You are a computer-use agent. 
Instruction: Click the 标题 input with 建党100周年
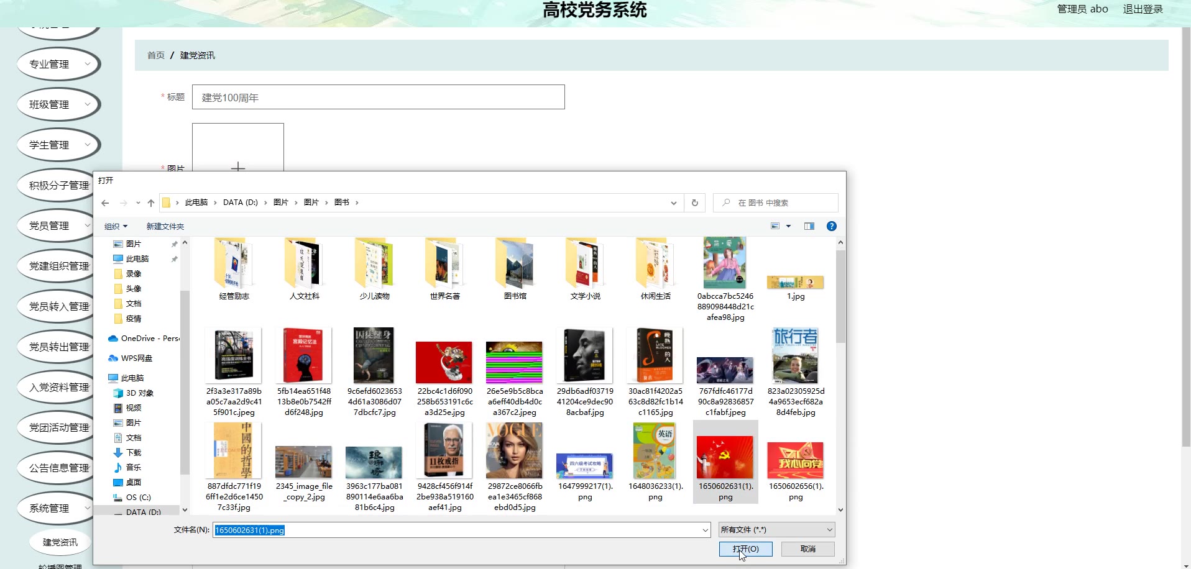pyautogui.click(x=379, y=97)
